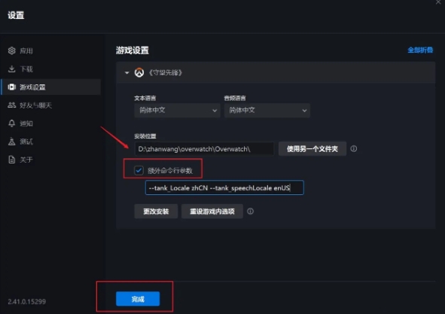Click the blue 完成 button
The height and width of the screenshot is (314, 445).
point(138,299)
